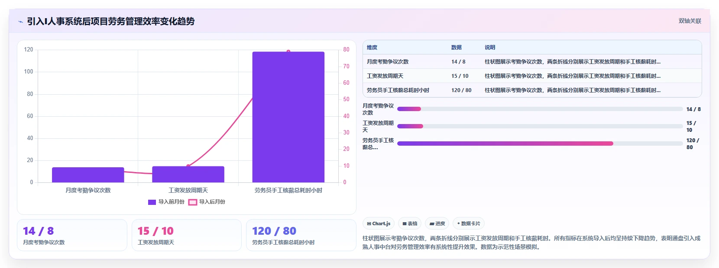Click the pink line point atop the tallest bar

pos(288,51)
